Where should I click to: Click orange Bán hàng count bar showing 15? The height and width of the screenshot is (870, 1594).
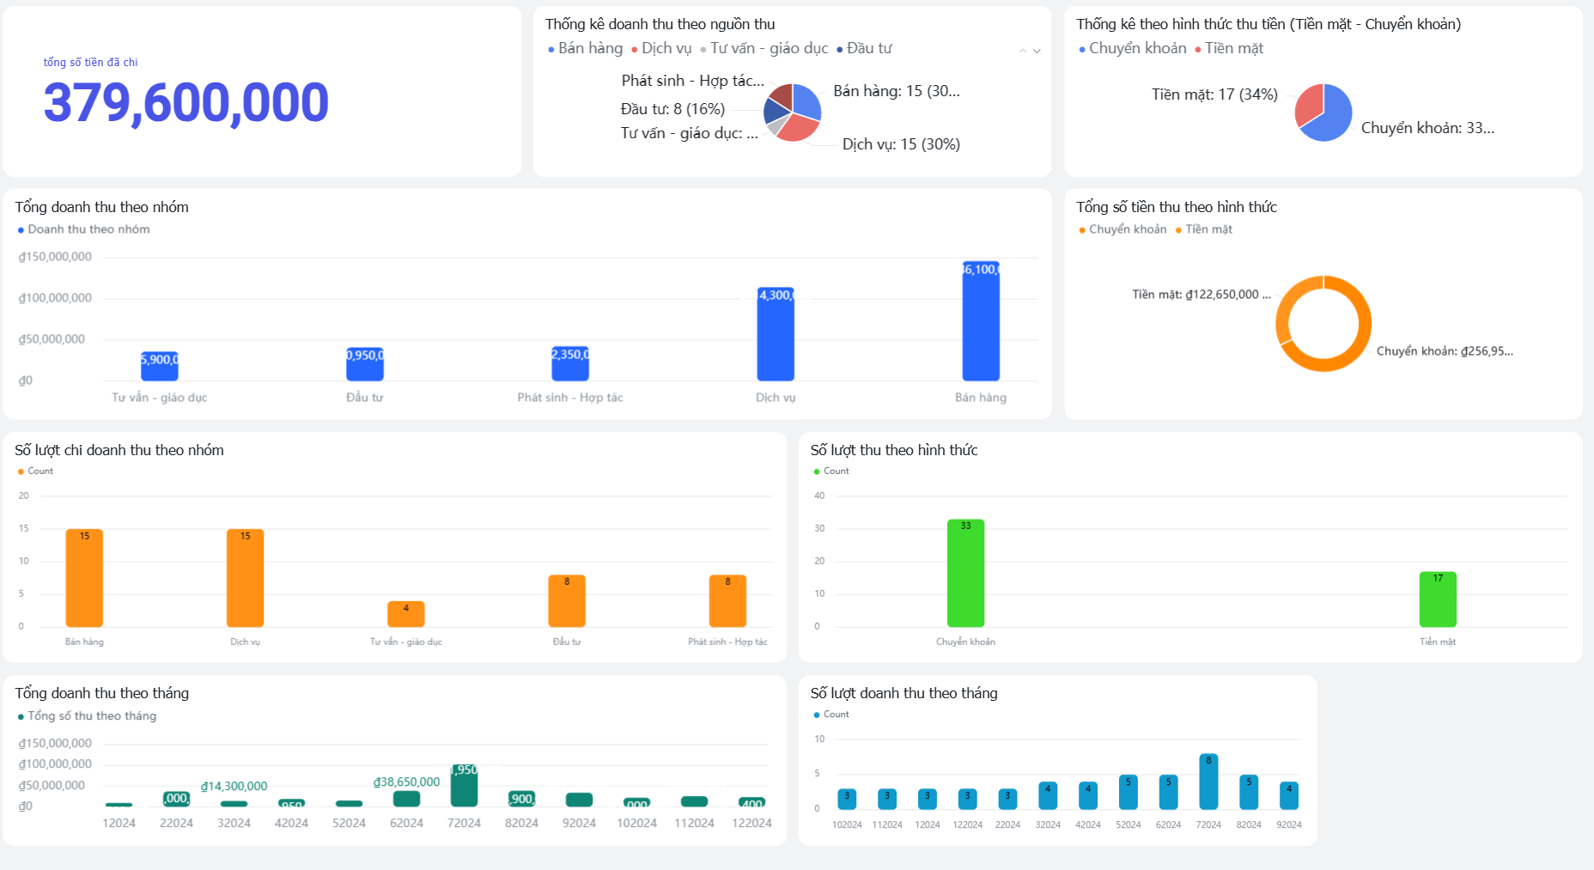84,578
